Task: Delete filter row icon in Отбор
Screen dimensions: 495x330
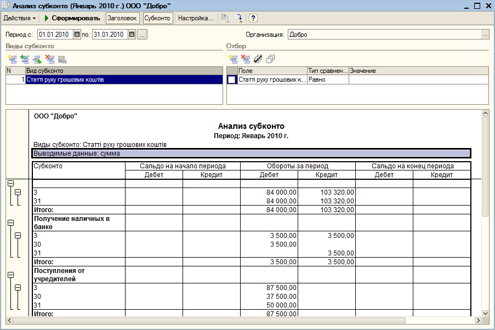Action: click(x=245, y=59)
